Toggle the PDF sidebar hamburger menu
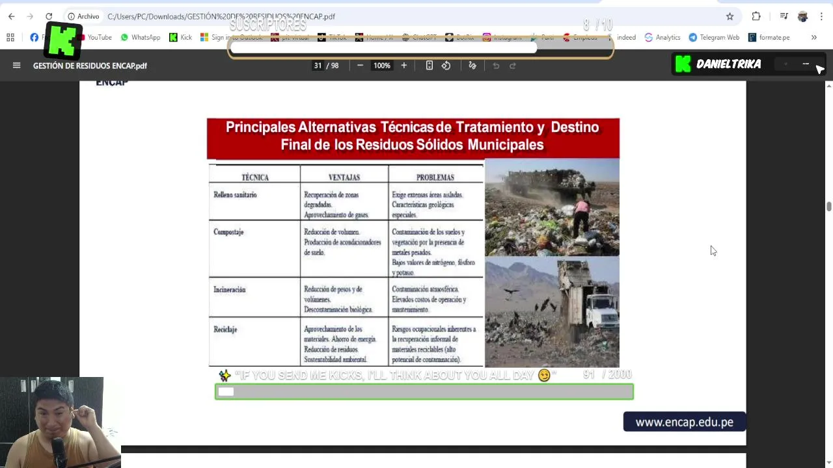The image size is (833, 468). (x=17, y=65)
